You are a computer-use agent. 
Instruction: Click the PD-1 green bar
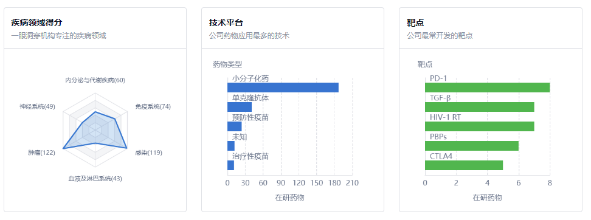point(488,88)
